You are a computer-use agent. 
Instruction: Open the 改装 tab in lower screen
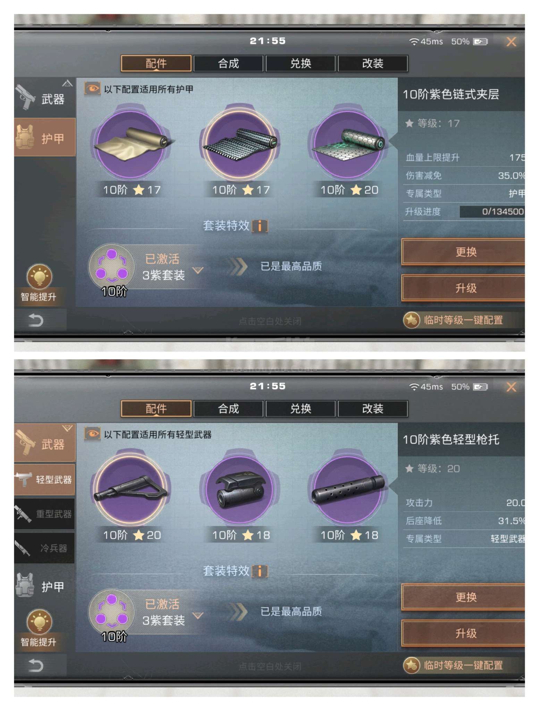[373, 409]
